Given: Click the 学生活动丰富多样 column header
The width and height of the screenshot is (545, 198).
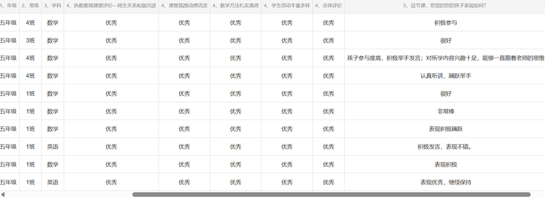Looking at the screenshot, I should click(287, 5).
